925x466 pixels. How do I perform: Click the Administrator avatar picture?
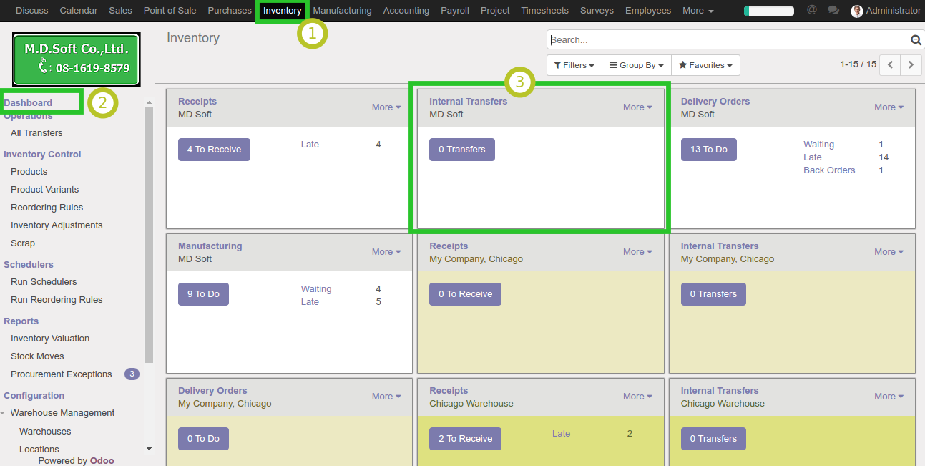856,11
